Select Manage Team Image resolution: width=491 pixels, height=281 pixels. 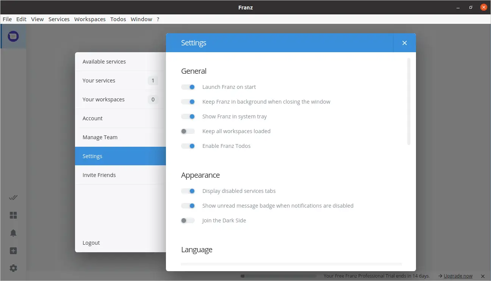click(120, 137)
